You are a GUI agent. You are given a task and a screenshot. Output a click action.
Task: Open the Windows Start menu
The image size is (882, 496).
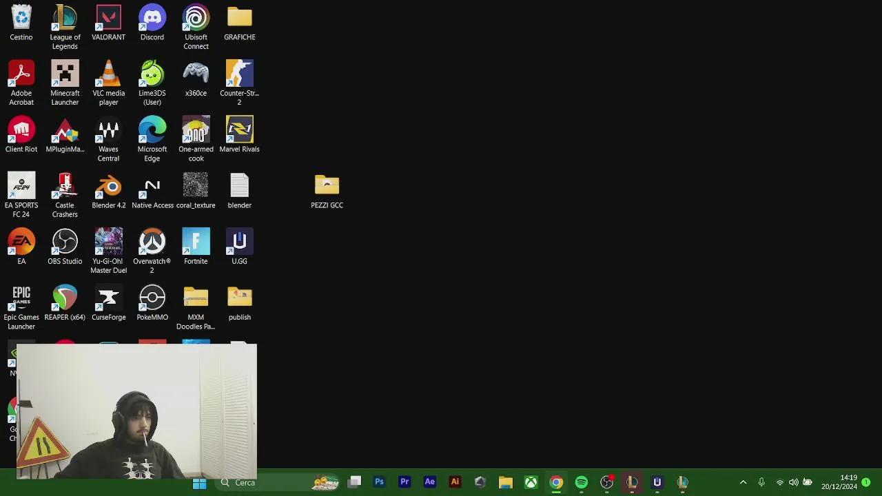[x=199, y=482]
